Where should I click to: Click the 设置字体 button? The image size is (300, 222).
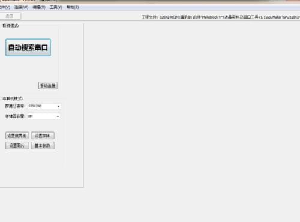pos(43,136)
